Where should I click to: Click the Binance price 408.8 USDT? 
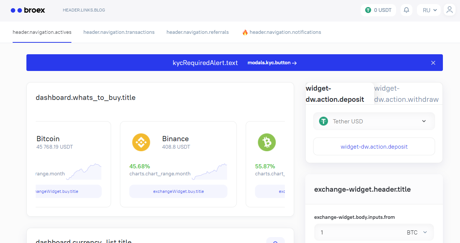[176, 147]
